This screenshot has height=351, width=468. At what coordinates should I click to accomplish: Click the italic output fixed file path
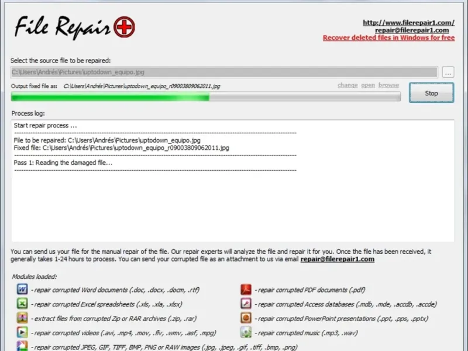tap(142, 86)
